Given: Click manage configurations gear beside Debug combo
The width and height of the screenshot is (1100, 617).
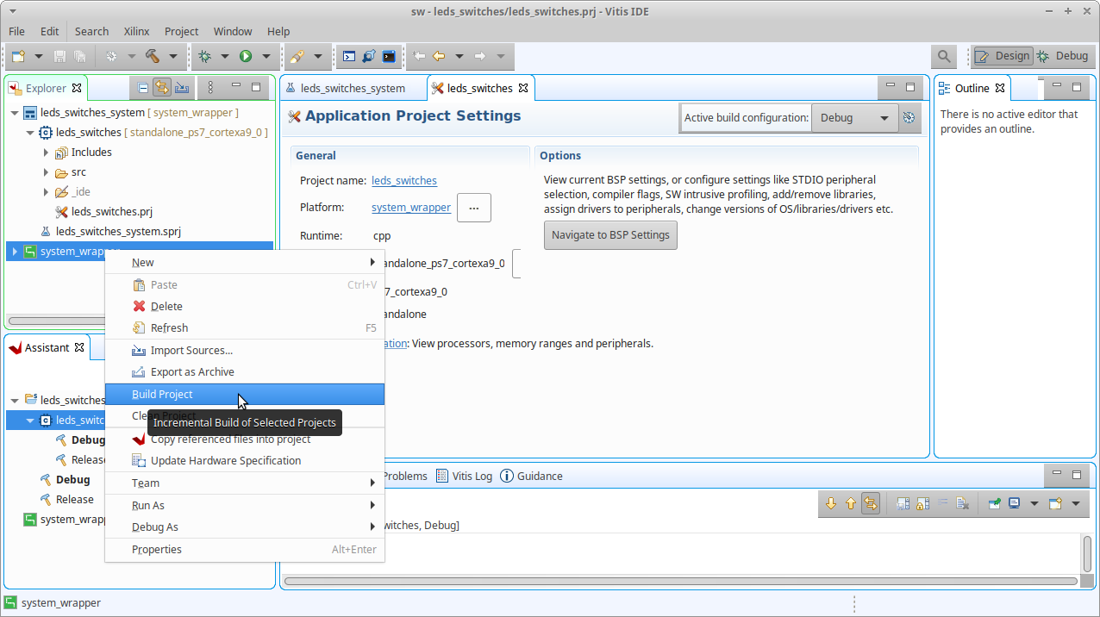Looking at the screenshot, I should click(x=909, y=118).
